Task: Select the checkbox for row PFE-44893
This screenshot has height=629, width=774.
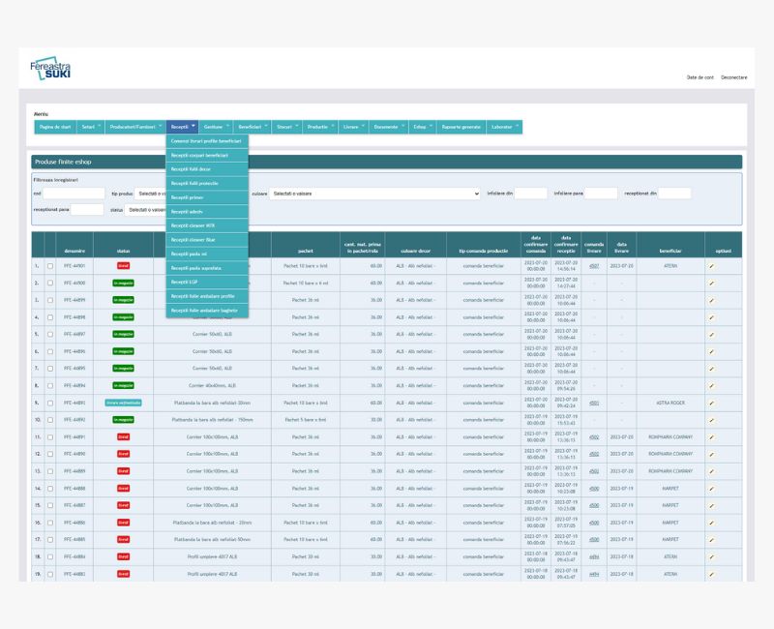Action: pyautogui.click(x=50, y=403)
